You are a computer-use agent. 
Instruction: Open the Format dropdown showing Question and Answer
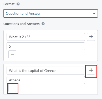[50, 13]
